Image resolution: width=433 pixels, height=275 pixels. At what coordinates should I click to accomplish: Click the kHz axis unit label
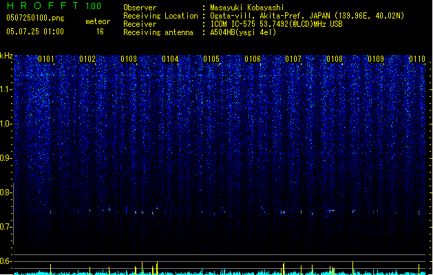[x=6, y=56]
